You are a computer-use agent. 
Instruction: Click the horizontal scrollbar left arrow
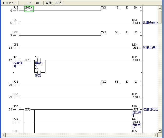(x=3, y=135)
